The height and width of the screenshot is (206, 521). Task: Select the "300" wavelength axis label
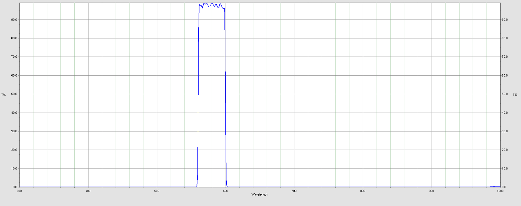point(20,191)
